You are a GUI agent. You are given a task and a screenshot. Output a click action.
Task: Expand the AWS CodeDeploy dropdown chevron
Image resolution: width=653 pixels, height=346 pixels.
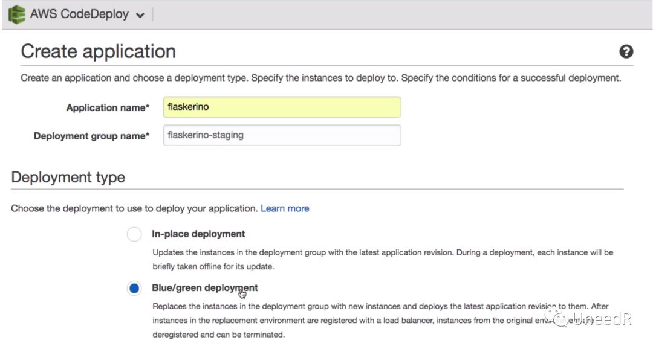140,15
